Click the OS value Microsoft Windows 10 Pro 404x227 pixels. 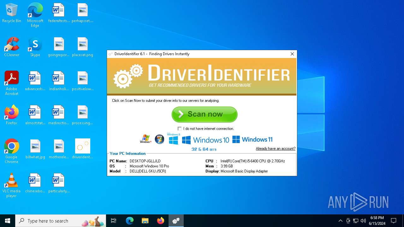[x=149, y=166]
